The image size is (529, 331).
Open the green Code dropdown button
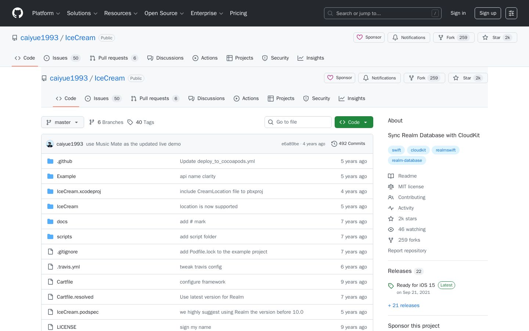click(x=354, y=122)
